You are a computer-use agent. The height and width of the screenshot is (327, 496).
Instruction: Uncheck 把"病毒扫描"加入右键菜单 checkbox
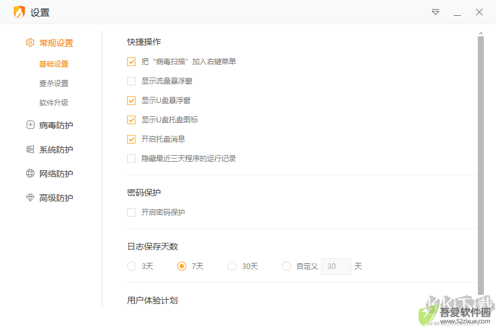(131, 62)
